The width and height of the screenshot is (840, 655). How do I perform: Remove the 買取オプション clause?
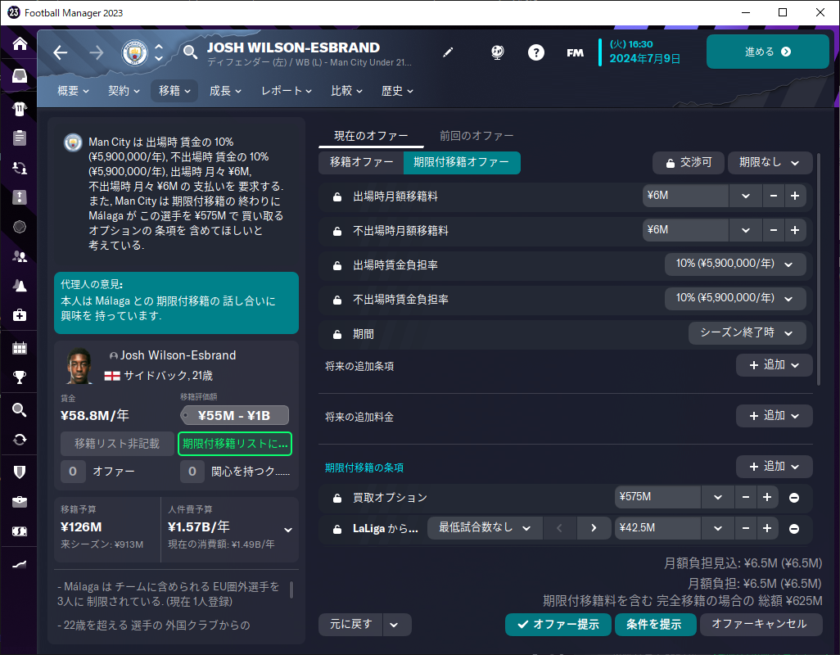(x=794, y=498)
